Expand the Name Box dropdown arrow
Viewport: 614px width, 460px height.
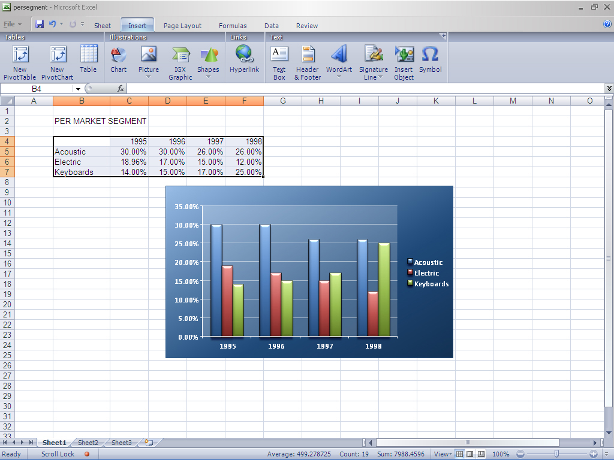pos(78,89)
